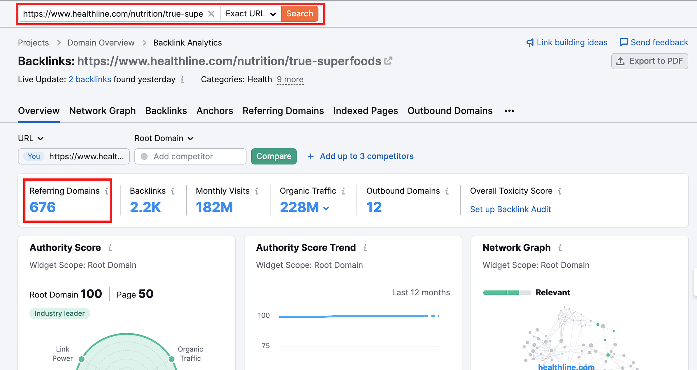The width and height of the screenshot is (697, 370).
Task: Click info icon next to Monthly Visits
Action: (x=257, y=191)
